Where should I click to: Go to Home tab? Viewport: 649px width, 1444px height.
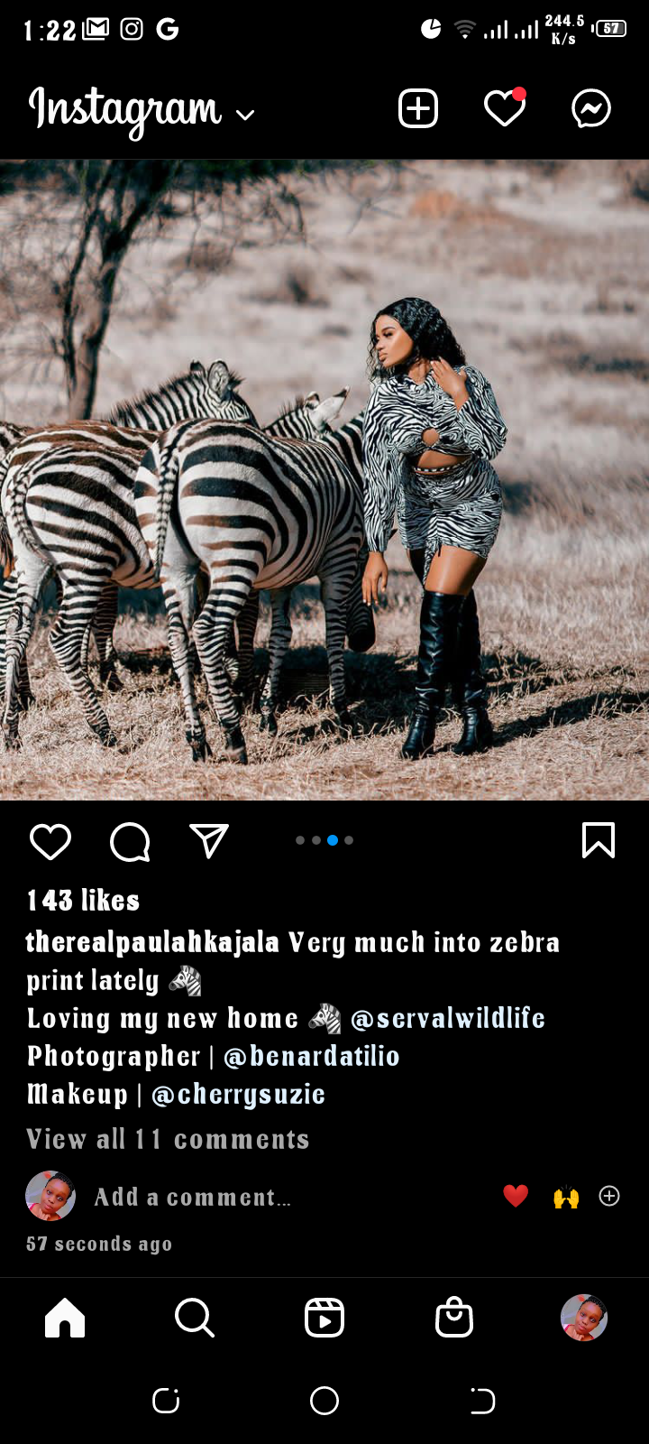[x=65, y=1318]
